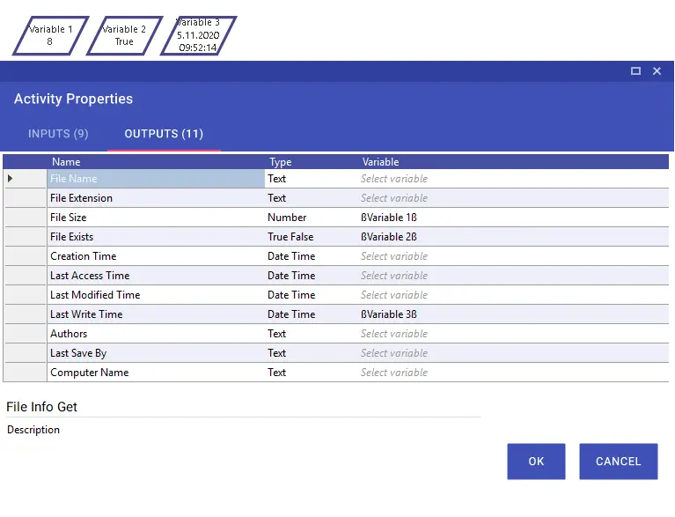The width and height of the screenshot is (675, 517).
Task: Click the Variable 1 parallelogram shape
Action: [51, 36]
